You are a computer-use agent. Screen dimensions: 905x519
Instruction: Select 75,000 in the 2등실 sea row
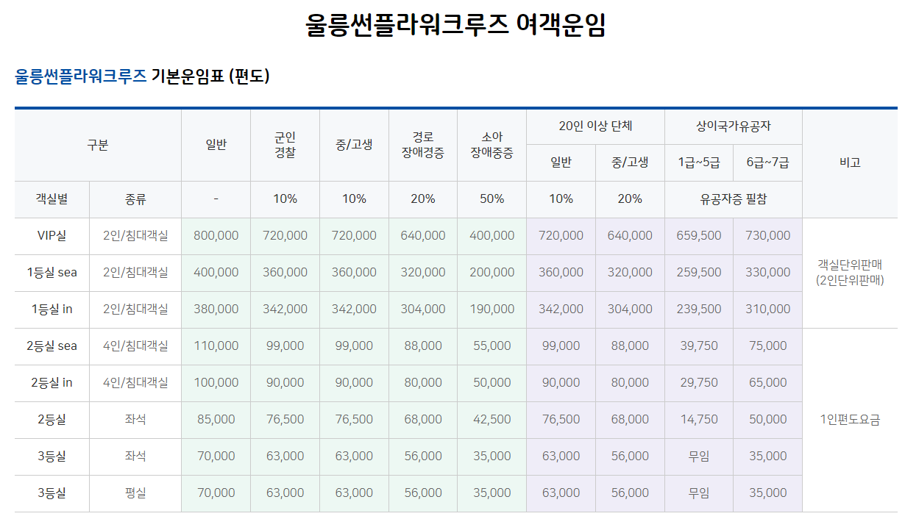click(768, 346)
